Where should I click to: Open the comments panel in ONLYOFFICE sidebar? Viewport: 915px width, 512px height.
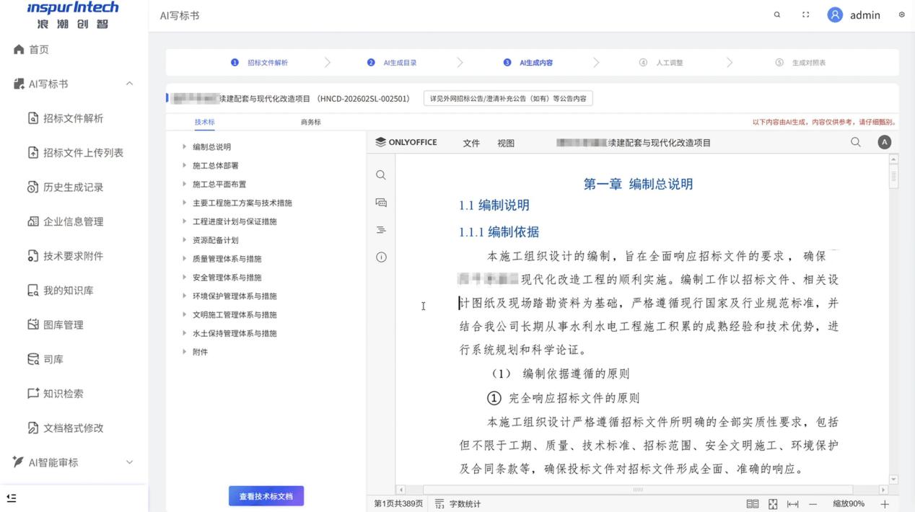click(381, 203)
